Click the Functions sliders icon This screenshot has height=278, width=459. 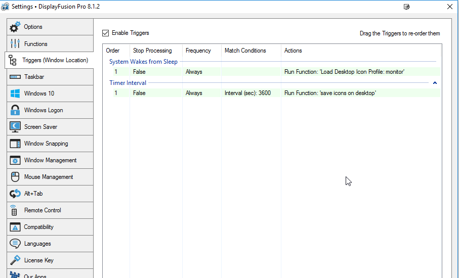pos(15,43)
